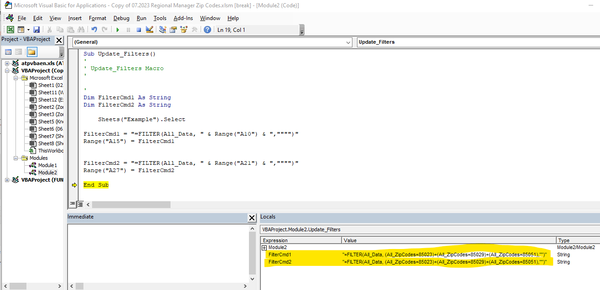Click Insert UserForm toolbar icon
The height and width of the screenshot is (290, 600).
(21, 30)
